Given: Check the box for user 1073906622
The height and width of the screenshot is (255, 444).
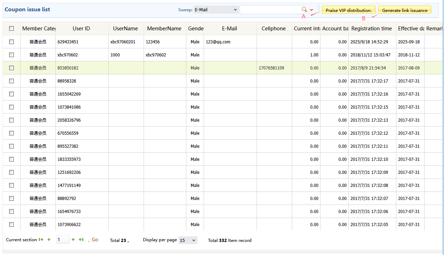Looking at the screenshot, I should pos(12,224).
